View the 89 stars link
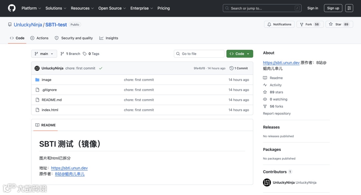 click(x=273, y=92)
